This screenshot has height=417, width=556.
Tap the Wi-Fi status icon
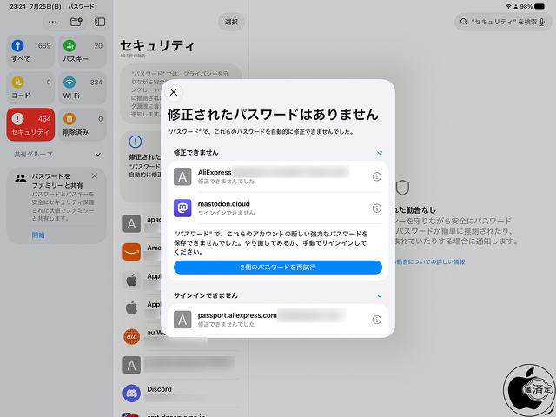(x=508, y=6)
